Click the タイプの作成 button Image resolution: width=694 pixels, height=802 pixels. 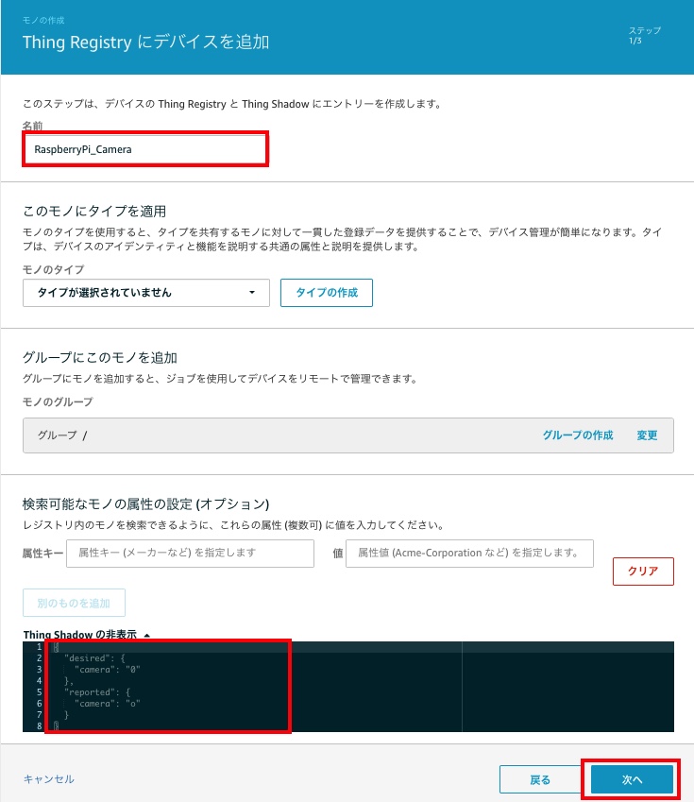pyautogui.click(x=327, y=293)
